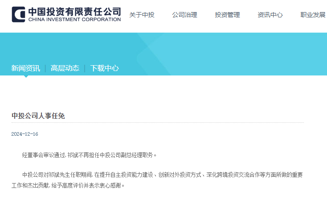The height and width of the screenshot is (217, 327).
Task: Open the 职业发展 menu
Action: pos(313,15)
